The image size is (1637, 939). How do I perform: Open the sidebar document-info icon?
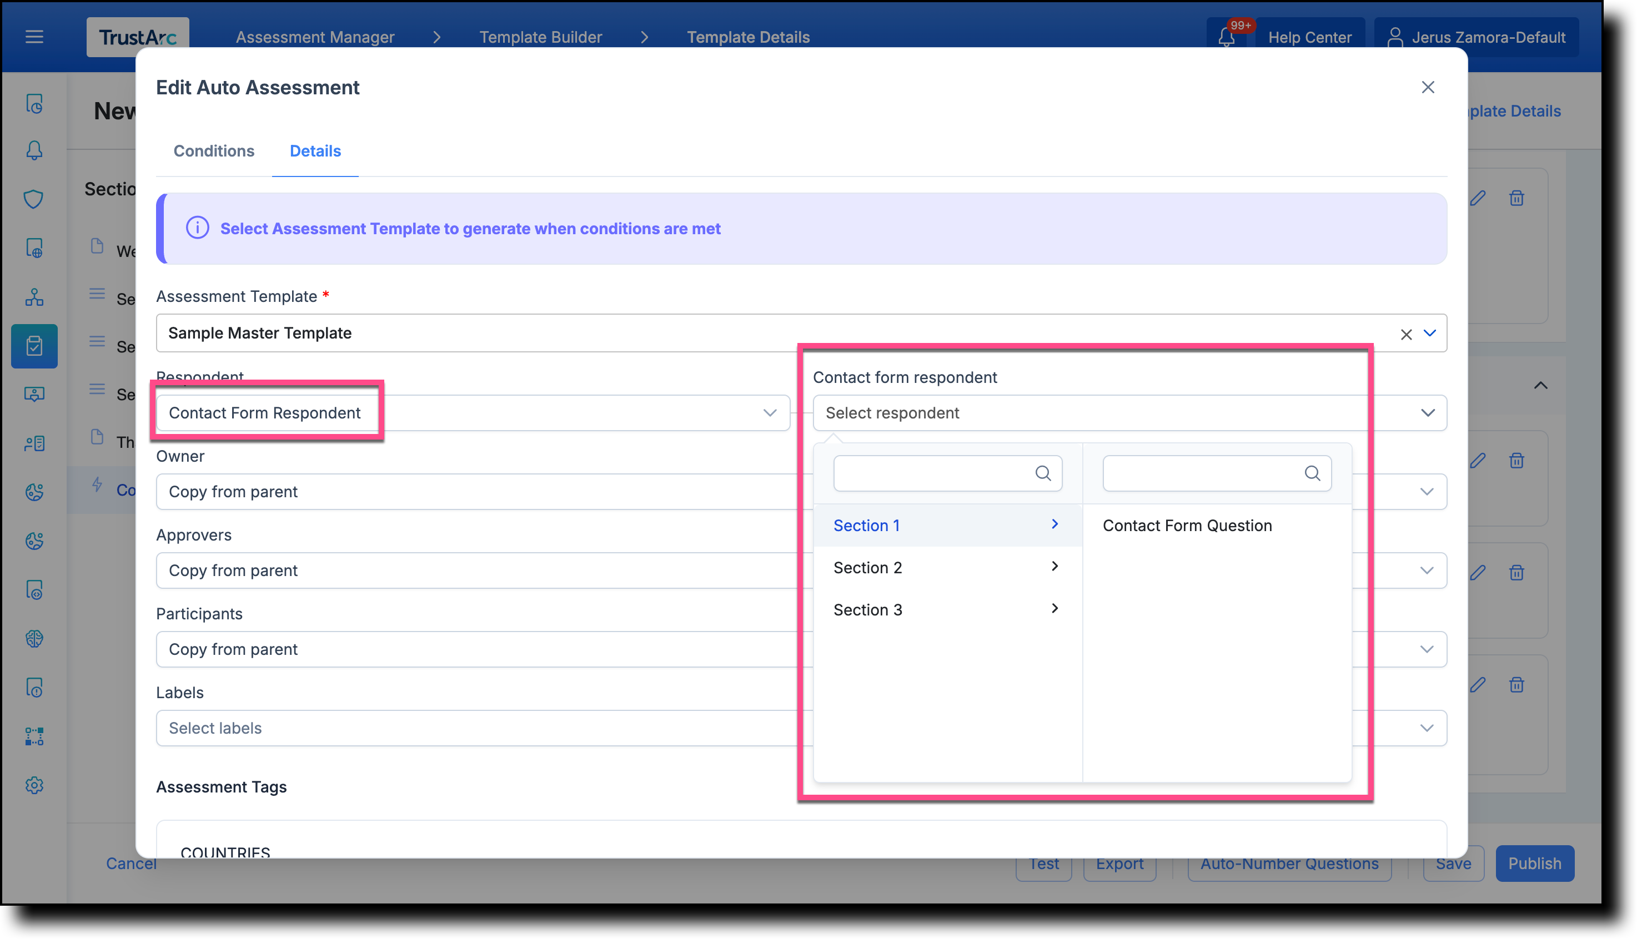point(34,688)
